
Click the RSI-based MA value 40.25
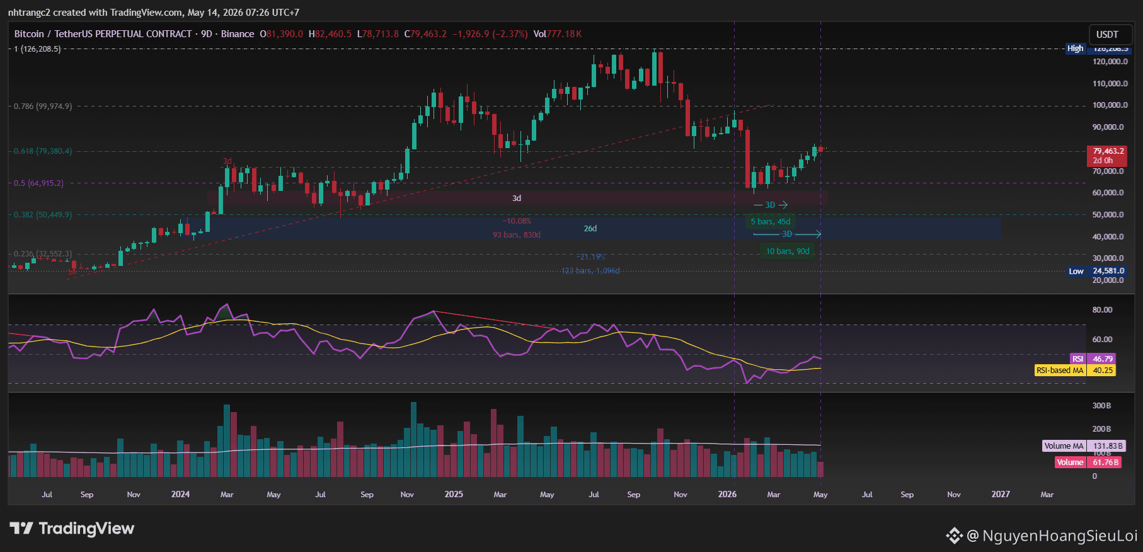(1102, 371)
